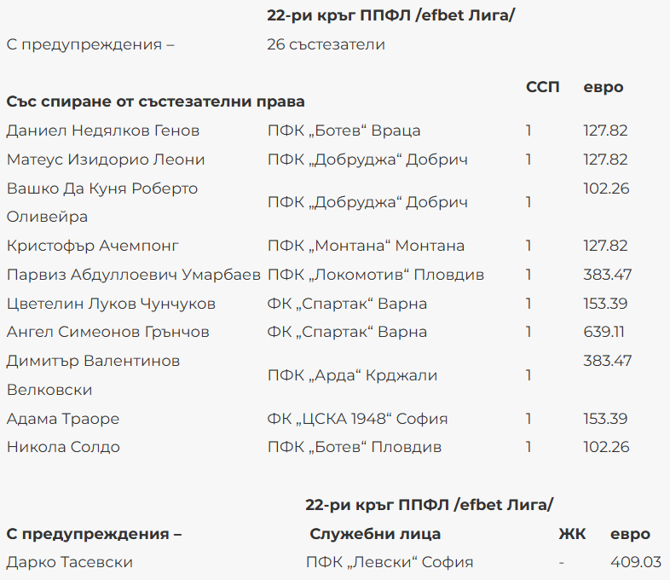Click the club ФК „ЦСКА 1948“ София

[x=357, y=419]
